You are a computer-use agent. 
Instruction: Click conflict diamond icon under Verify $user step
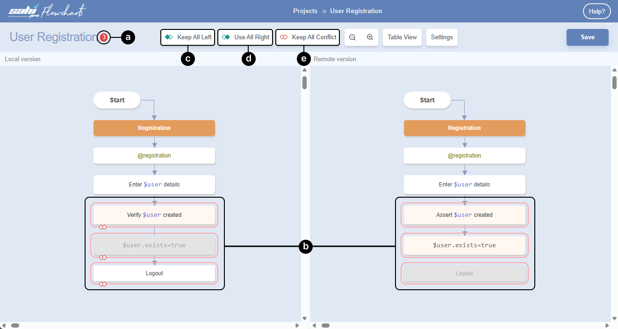tap(102, 227)
